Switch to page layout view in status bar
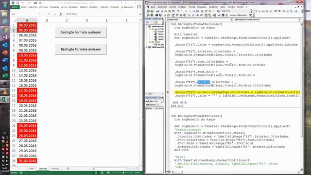 pos(102,173)
